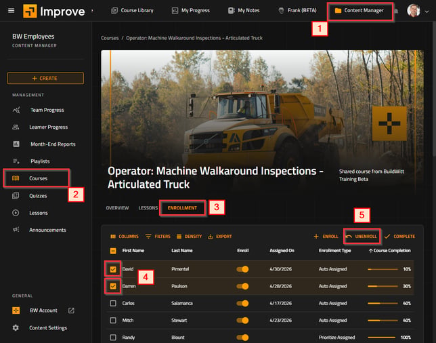The height and width of the screenshot is (343, 436).
Task: Uncheck the checkbox for Darren Paulson
Action: click(x=113, y=286)
